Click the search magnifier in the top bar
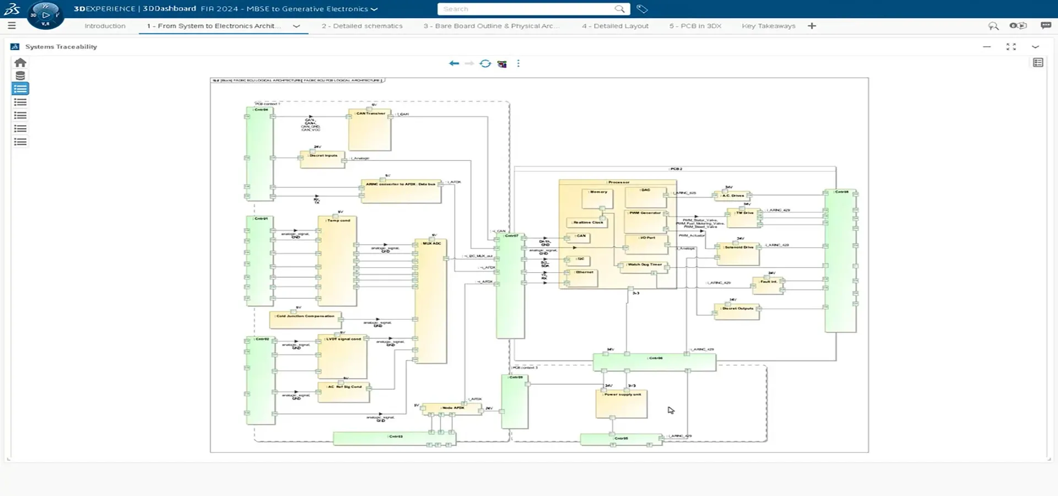 tap(619, 9)
